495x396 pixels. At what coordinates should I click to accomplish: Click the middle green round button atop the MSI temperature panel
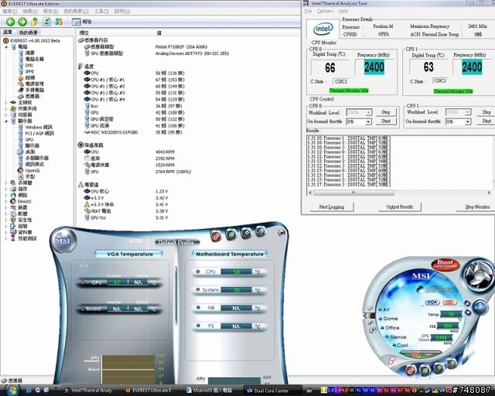click(246, 233)
